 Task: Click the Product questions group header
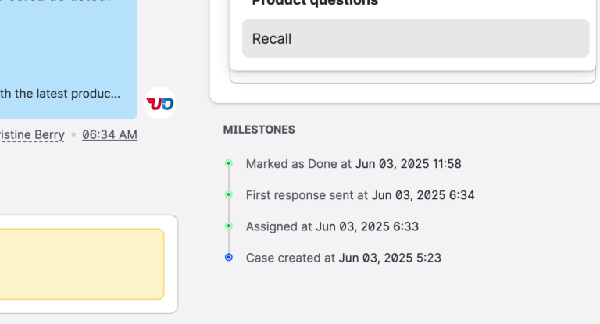click(315, 3)
